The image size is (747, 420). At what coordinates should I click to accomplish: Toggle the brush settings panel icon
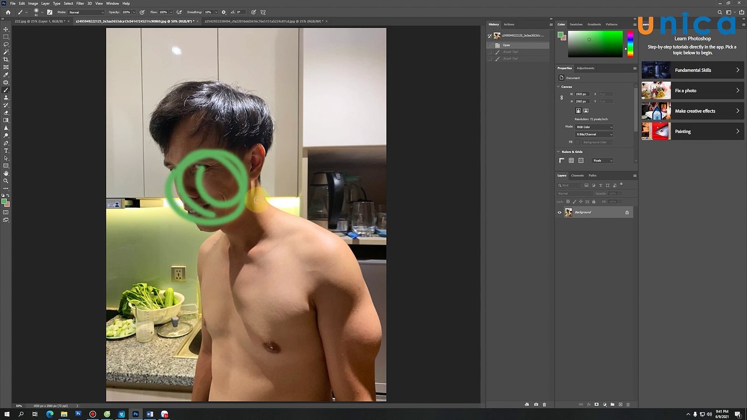coord(49,12)
